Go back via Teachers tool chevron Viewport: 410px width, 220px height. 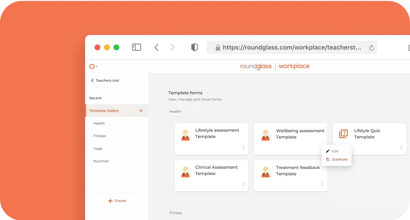pyautogui.click(x=92, y=80)
